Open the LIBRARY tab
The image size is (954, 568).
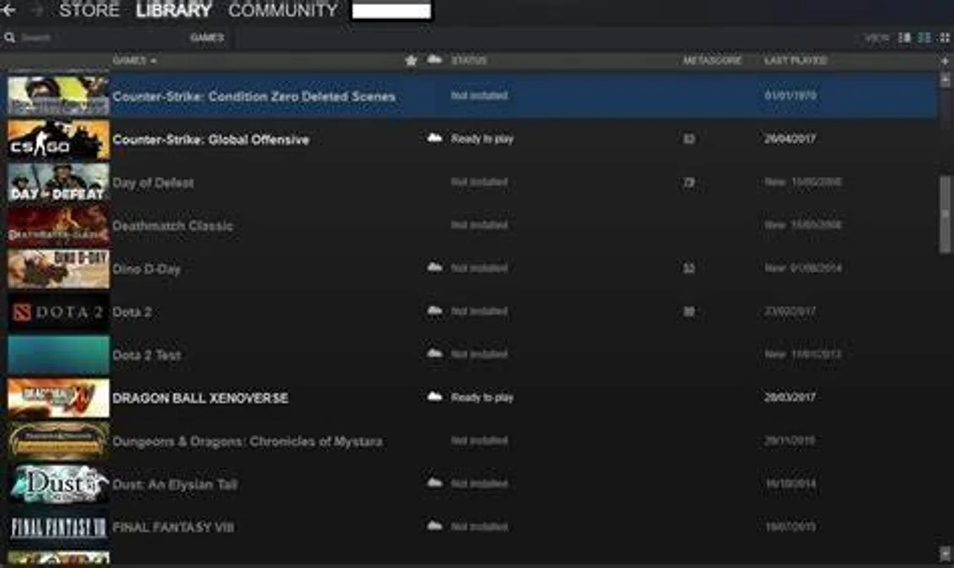pos(174,10)
